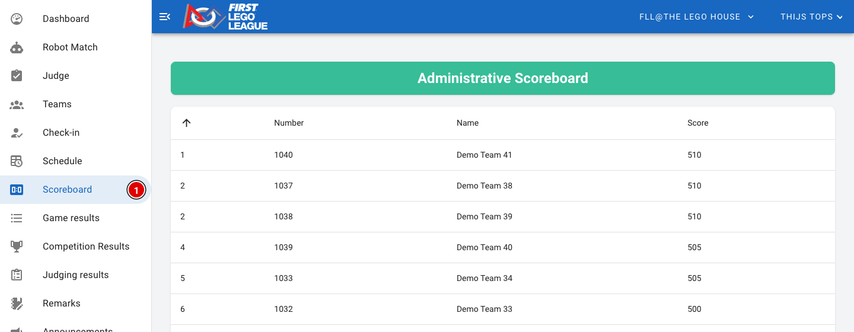Sort by the Number column header
Screen dimensions: 854x332
289,123
